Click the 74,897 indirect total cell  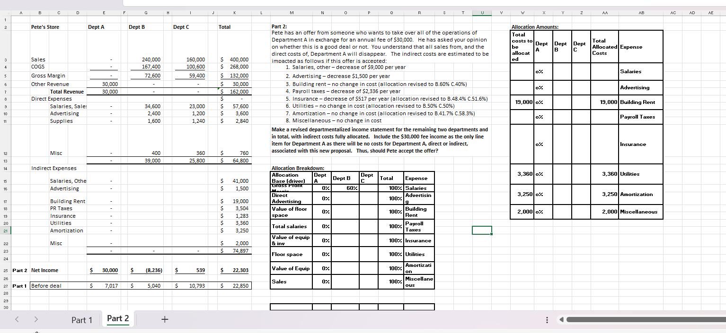(241, 251)
